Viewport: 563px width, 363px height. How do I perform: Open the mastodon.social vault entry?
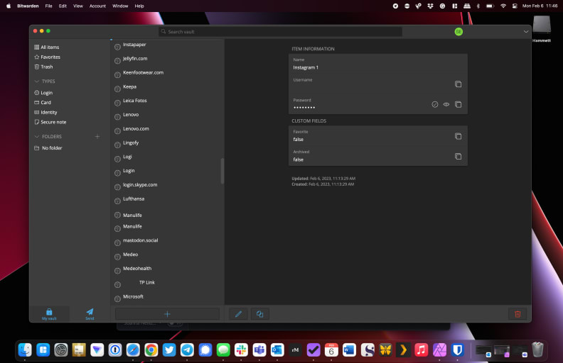click(166, 241)
